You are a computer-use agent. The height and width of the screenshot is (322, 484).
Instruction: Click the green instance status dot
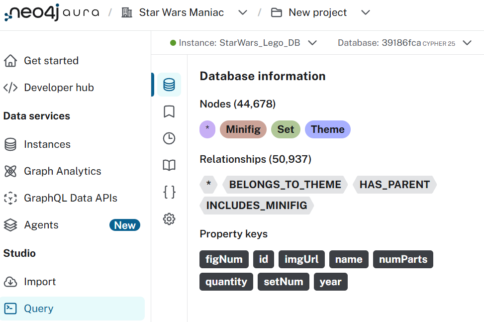173,43
